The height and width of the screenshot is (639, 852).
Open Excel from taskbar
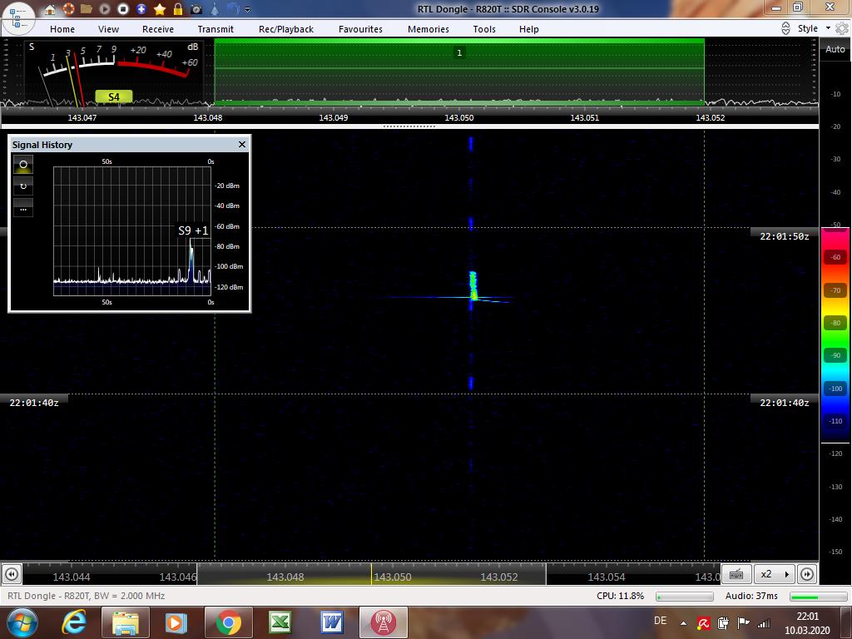pos(280,622)
